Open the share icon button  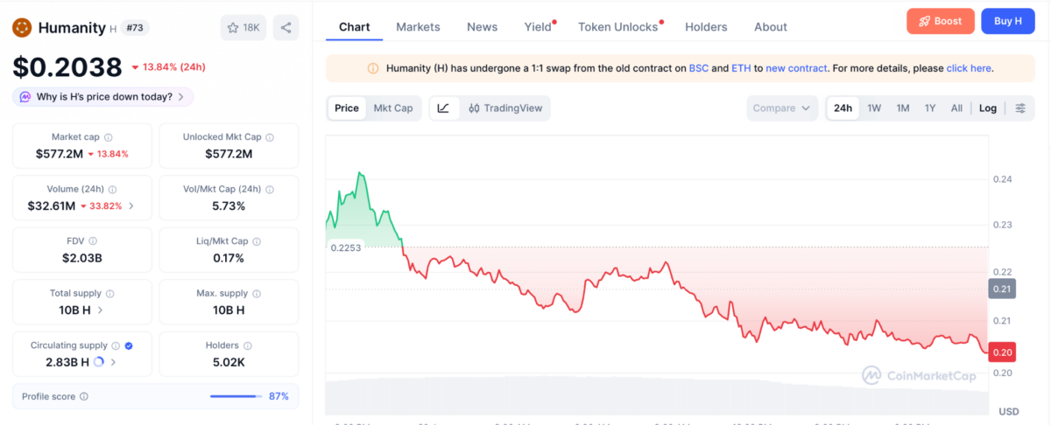pos(286,28)
